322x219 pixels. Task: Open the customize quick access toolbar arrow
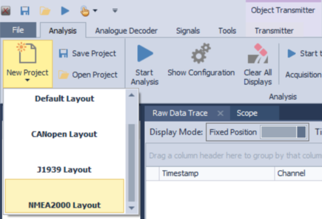115,10
